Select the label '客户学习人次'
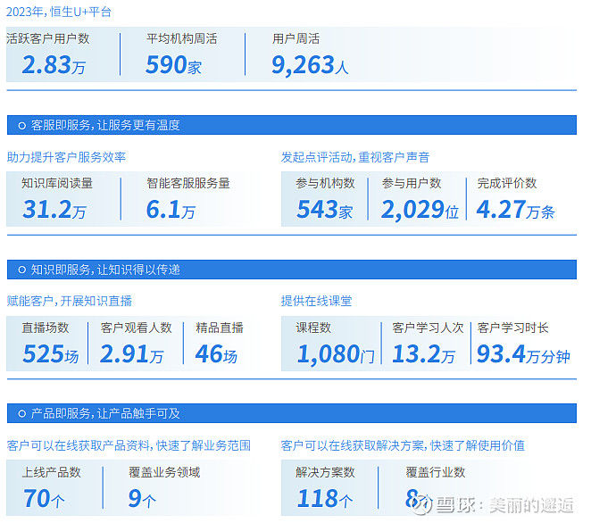Viewport: 591px width, 523px height. pos(428,328)
